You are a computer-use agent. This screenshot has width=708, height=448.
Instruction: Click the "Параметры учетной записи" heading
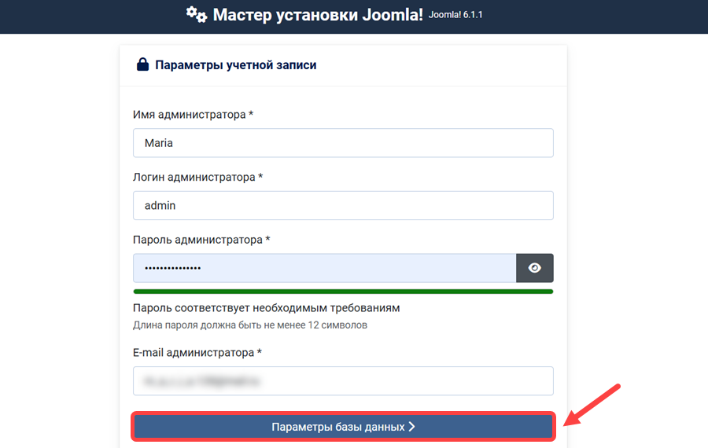[236, 65]
